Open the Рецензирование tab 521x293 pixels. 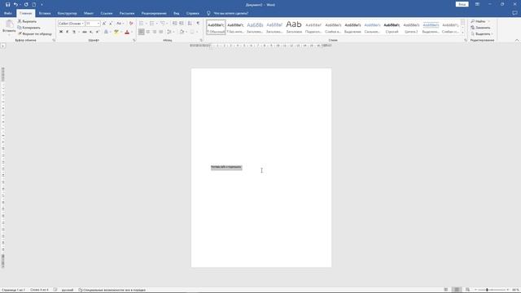154,13
